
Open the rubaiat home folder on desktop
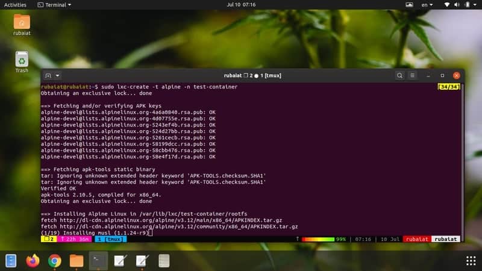(x=22, y=25)
